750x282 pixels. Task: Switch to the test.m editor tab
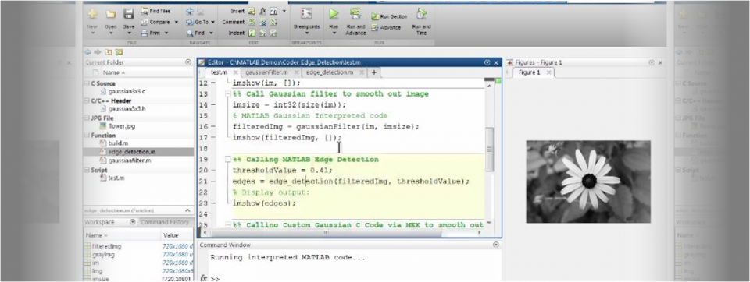219,72
